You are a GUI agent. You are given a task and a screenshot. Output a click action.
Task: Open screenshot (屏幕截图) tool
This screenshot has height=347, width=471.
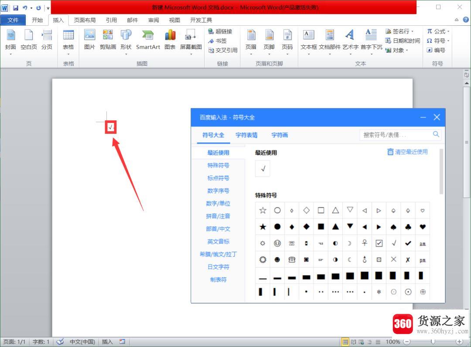click(191, 41)
